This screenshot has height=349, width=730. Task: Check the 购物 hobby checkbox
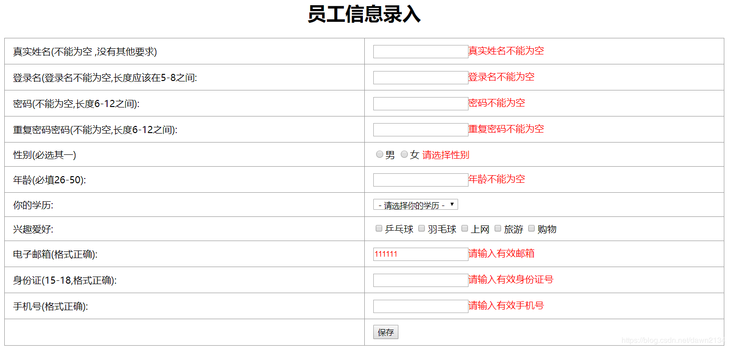[x=531, y=228]
